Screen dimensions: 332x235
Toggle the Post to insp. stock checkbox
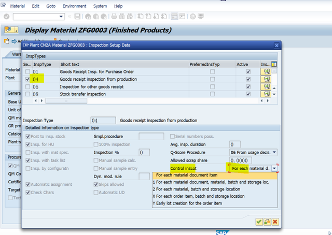click(x=27, y=136)
